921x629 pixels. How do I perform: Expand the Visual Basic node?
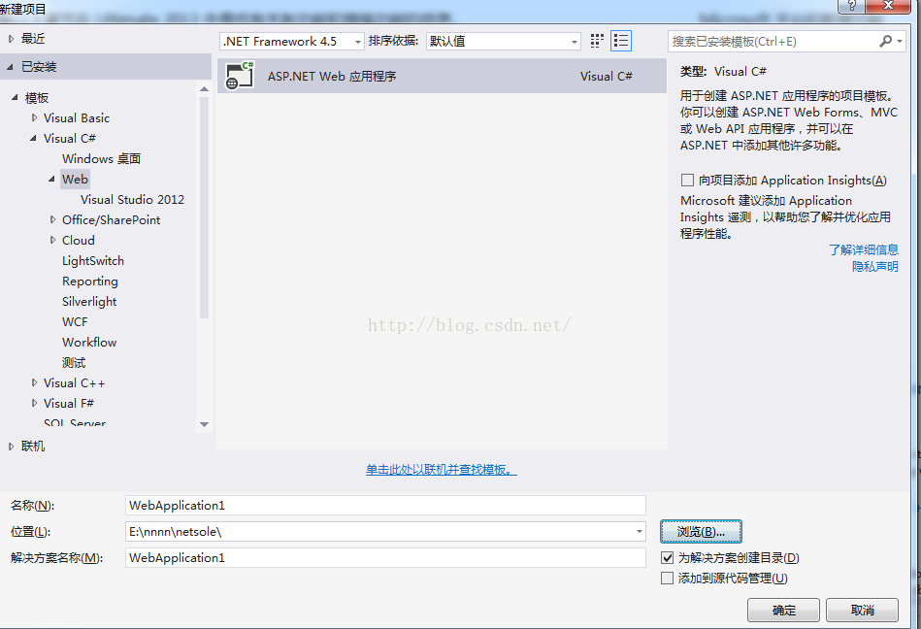34,118
